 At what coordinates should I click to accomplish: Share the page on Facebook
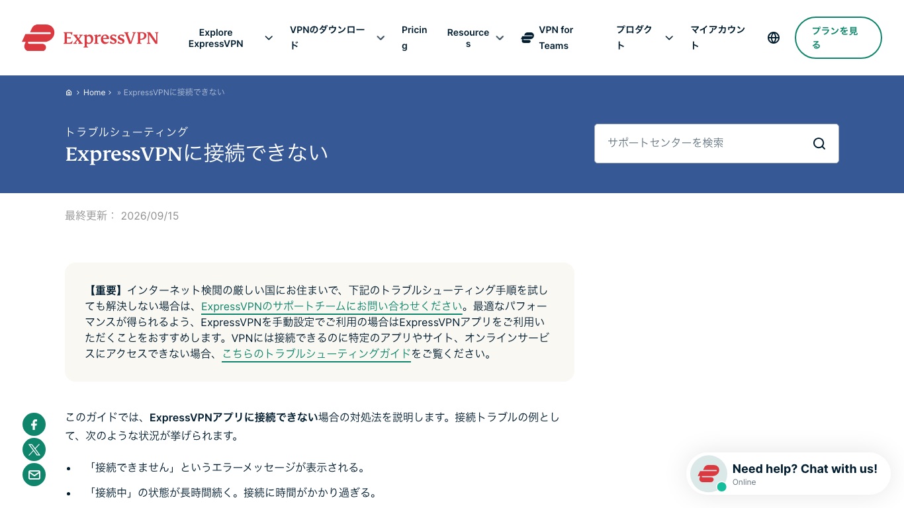pyautogui.click(x=34, y=425)
